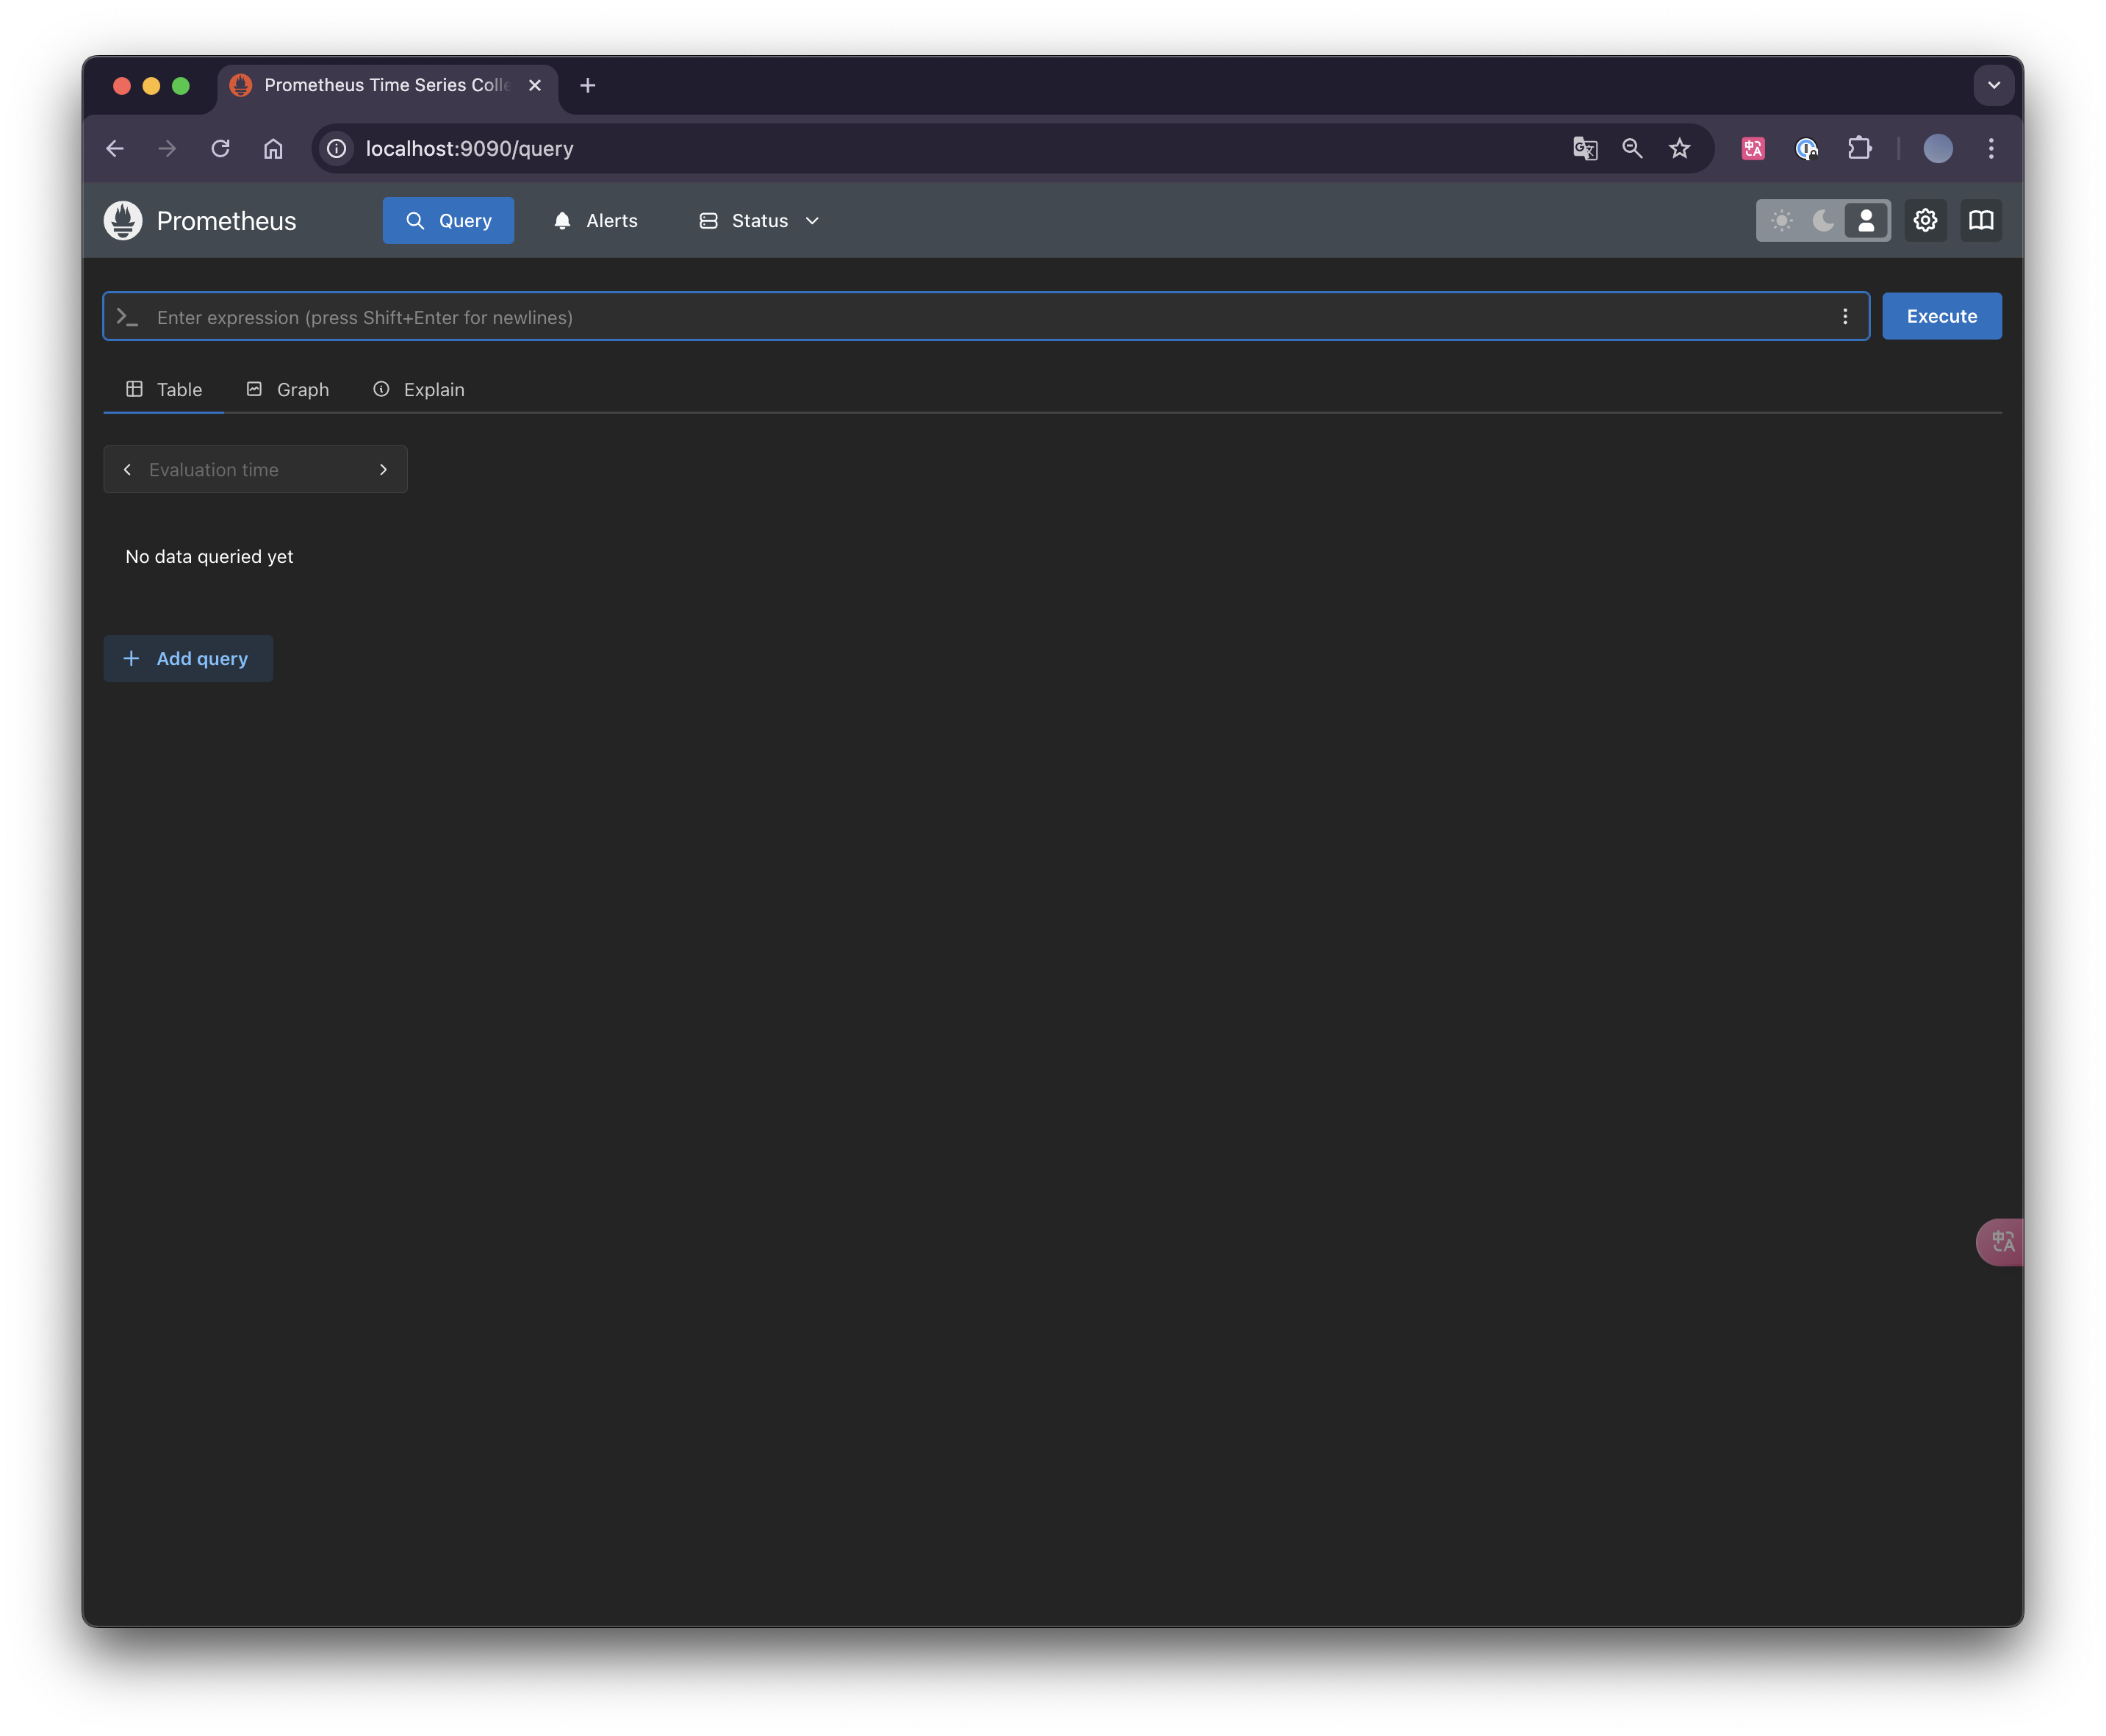
Task: Click kebab menu in expression input
Action: click(x=1845, y=316)
